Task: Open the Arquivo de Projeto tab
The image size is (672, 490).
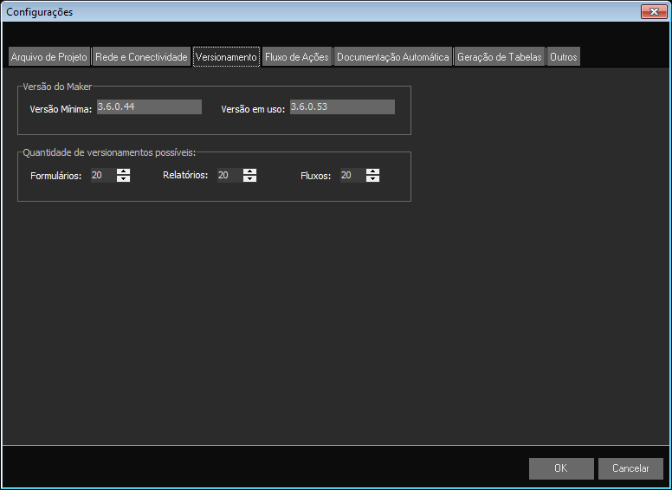Action: point(48,57)
